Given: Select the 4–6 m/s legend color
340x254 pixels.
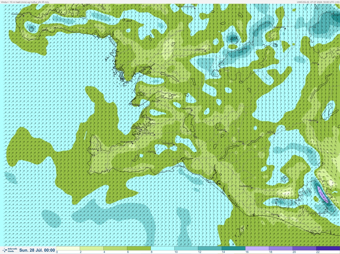Looking at the screenshot, I should point(115,248).
